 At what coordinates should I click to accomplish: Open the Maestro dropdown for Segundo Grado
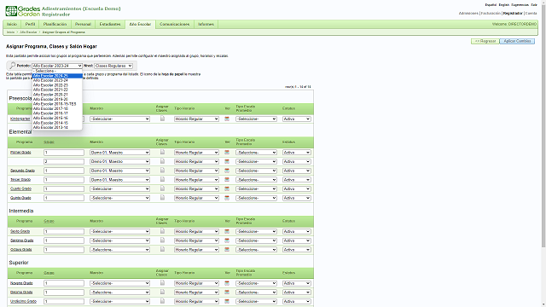[119, 171]
